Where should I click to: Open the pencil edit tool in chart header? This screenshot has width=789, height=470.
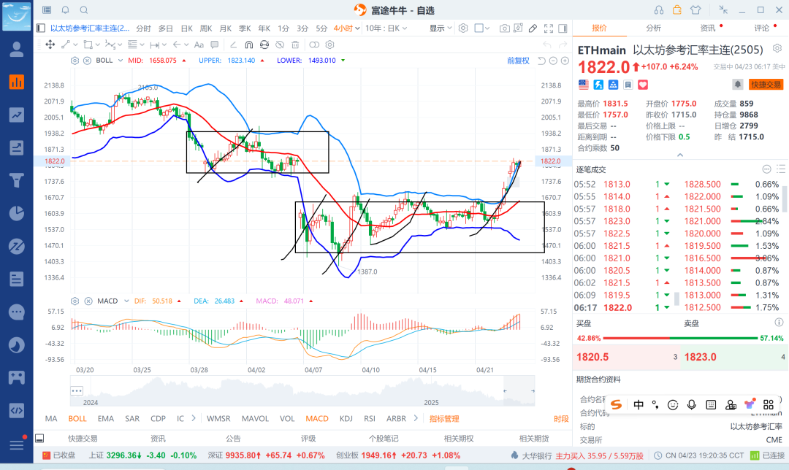(x=533, y=28)
